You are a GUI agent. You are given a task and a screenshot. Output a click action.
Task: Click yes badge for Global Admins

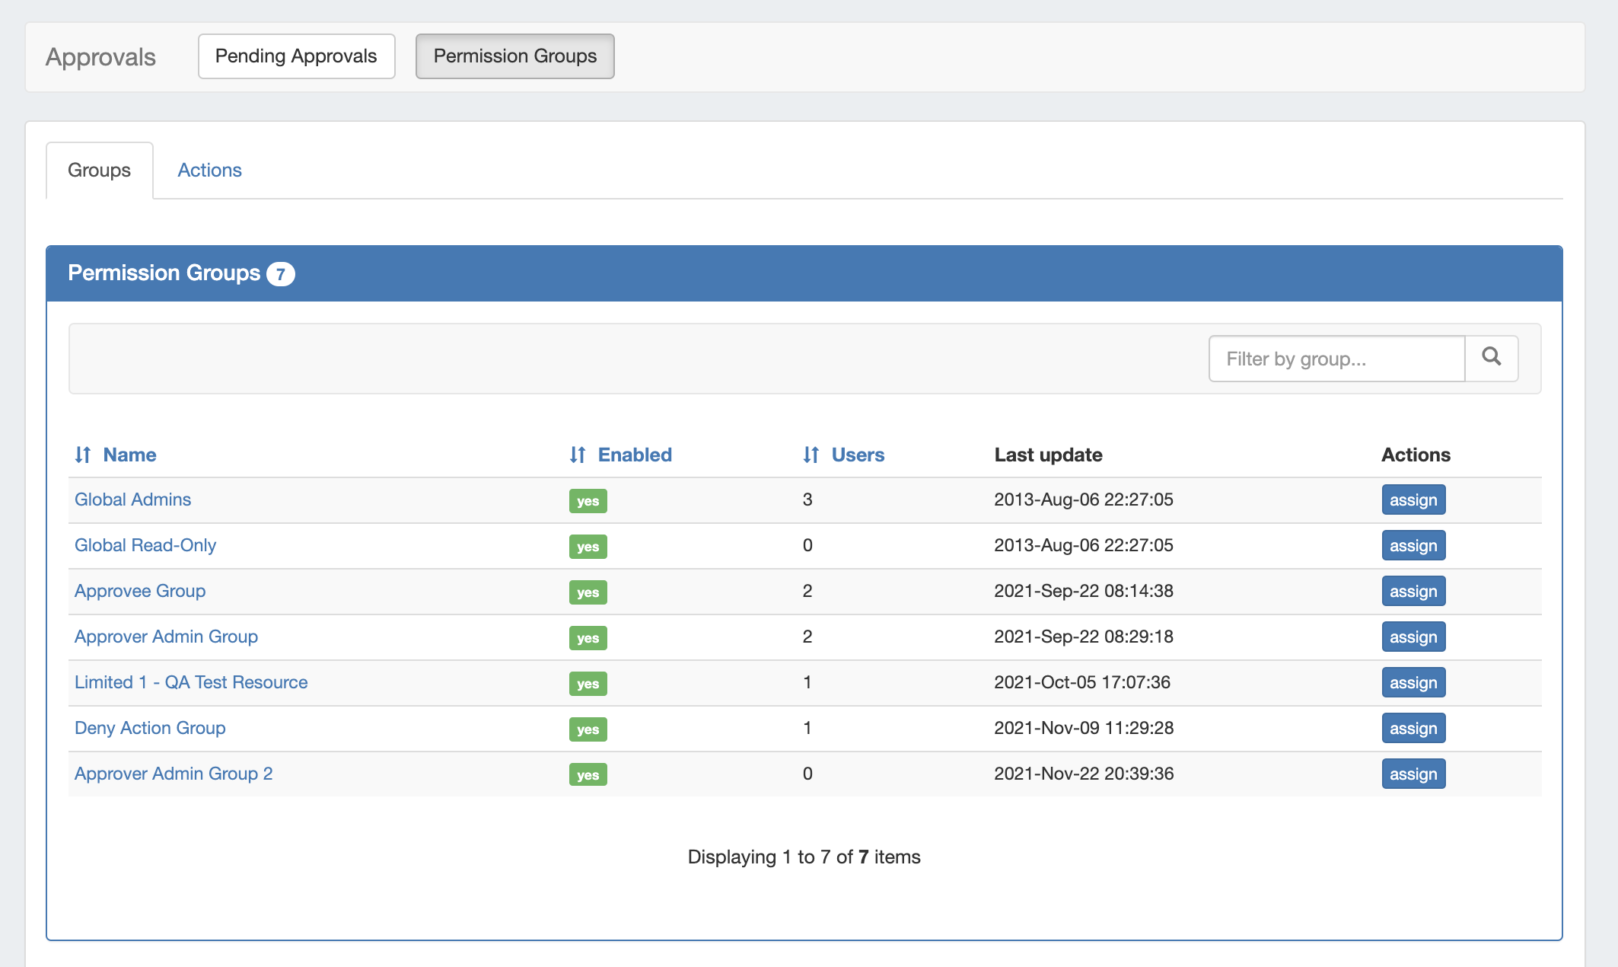[x=588, y=501]
